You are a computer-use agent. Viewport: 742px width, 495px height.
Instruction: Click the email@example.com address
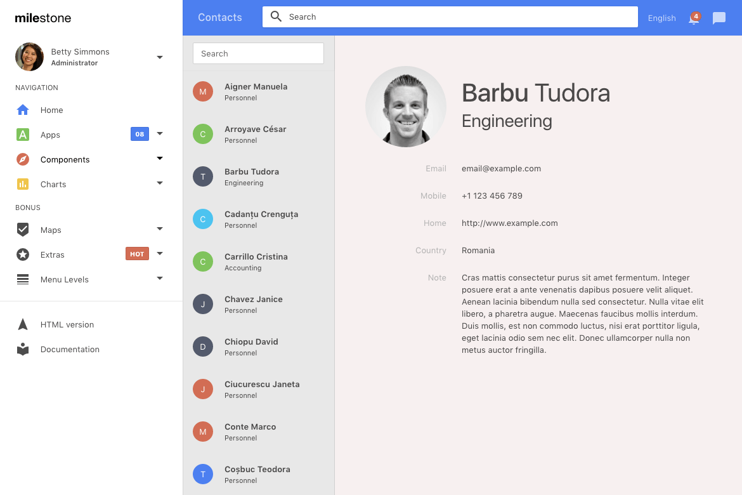pos(501,169)
